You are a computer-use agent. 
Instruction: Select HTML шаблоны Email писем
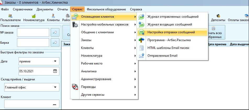(173, 48)
